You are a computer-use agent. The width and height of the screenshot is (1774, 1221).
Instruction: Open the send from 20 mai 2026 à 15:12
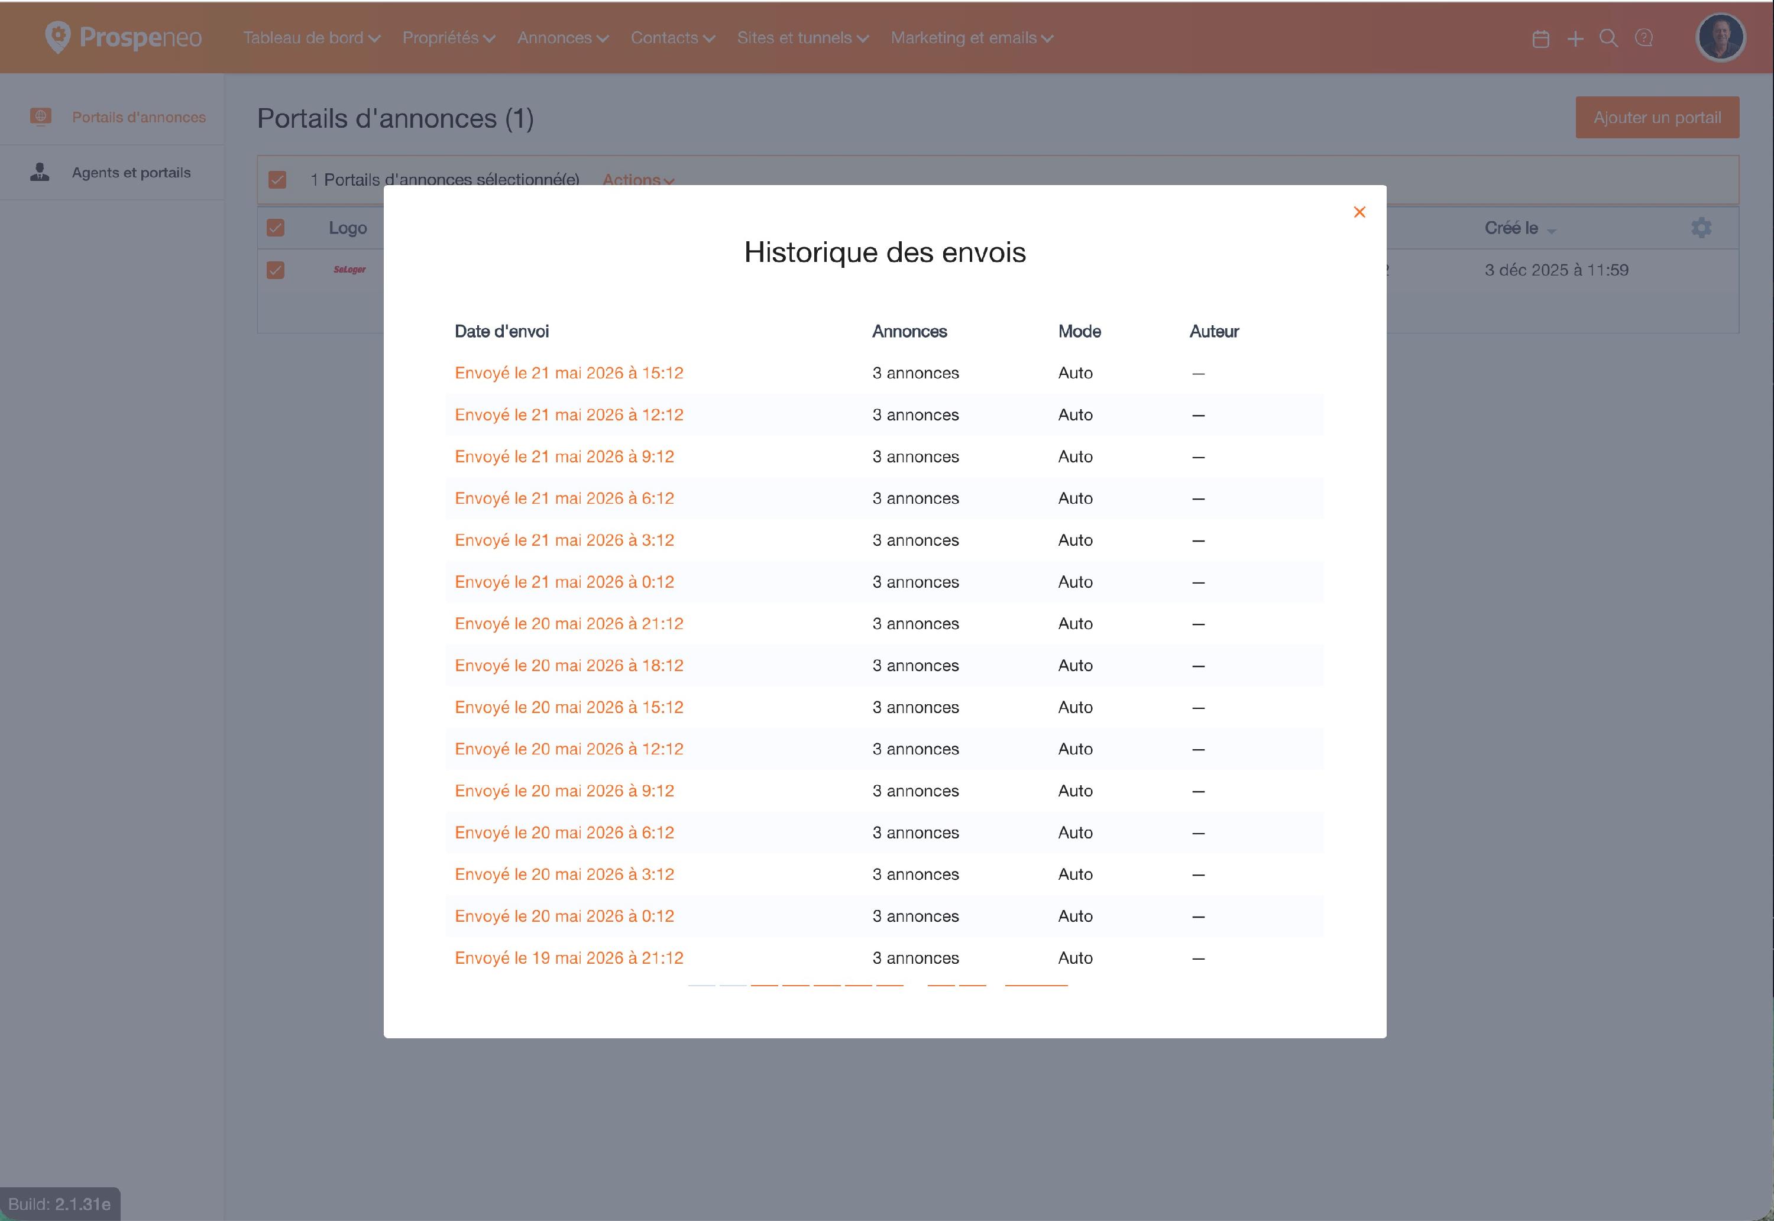coord(568,708)
